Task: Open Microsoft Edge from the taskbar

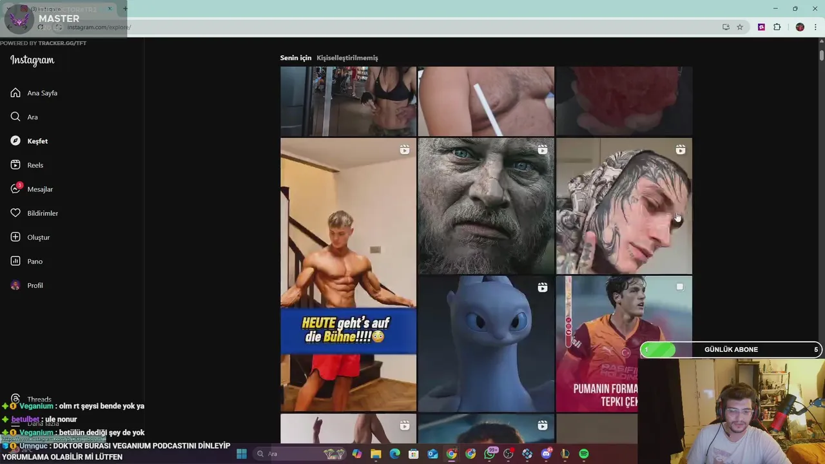Action: pyautogui.click(x=394, y=454)
